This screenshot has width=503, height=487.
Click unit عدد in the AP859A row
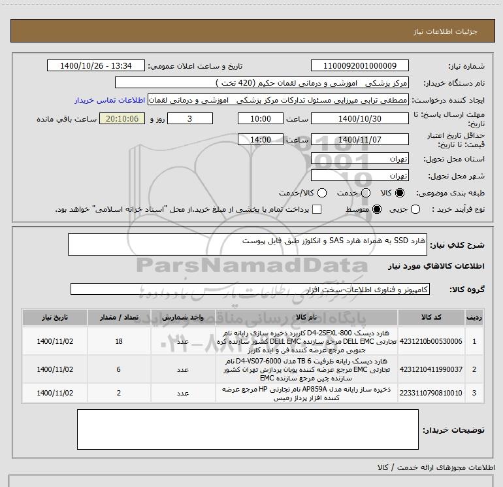(183, 393)
